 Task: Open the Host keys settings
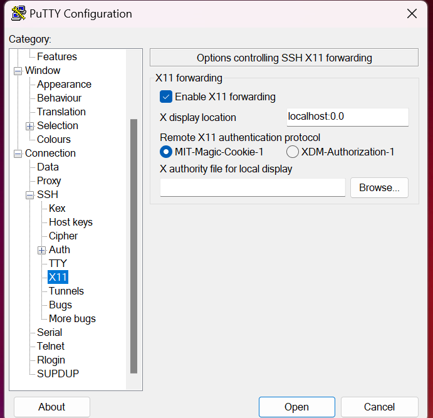(x=71, y=222)
